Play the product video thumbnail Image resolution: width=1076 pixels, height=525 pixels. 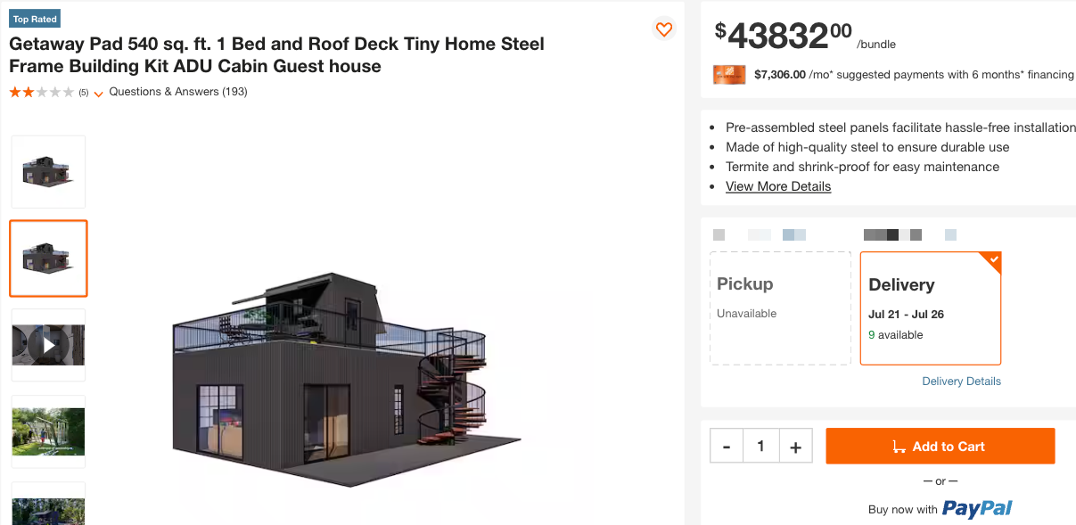[x=48, y=345]
